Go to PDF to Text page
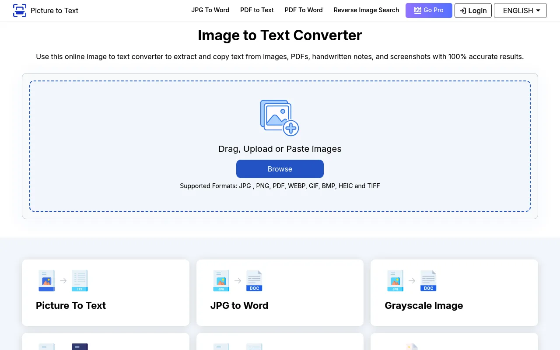The image size is (560, 350). coord(257,10)
